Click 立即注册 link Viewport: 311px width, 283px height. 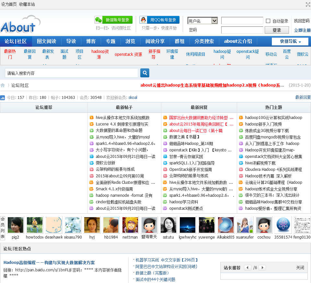(302, 30)
